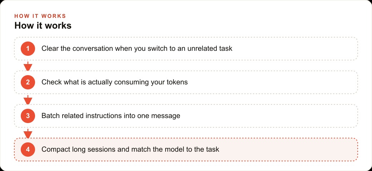Click the bold 'How it works' heading
The image size is (372, 171).
point(43,26)
